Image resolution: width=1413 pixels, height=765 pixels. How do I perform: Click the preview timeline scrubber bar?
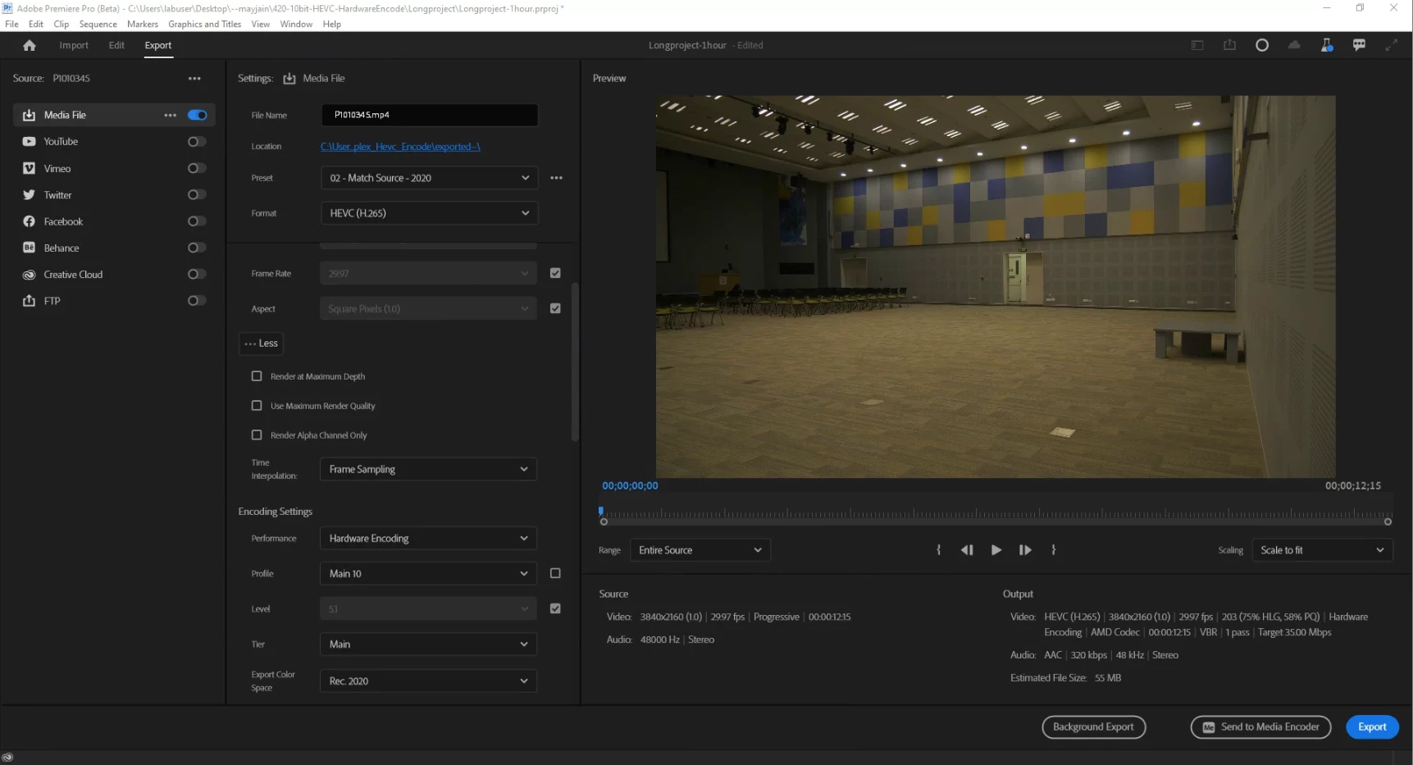click(995, 514)
